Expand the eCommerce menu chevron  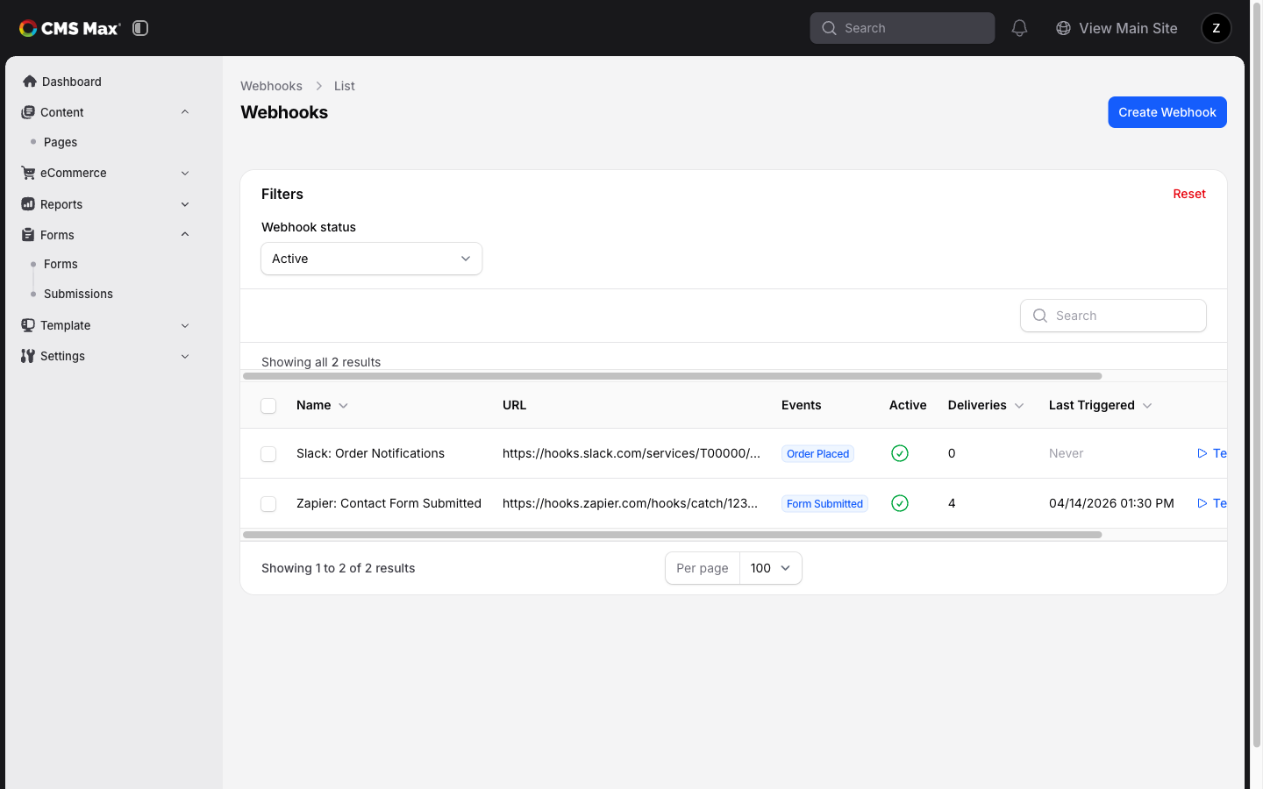(x=185, y=173)
